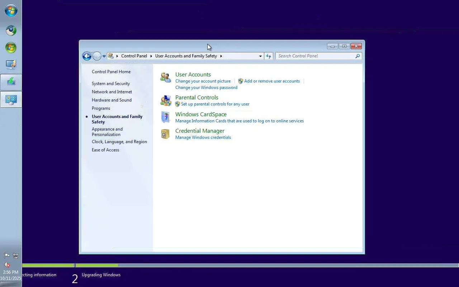
Task: Click the fully green collecting information progress bar
Action: pyautogui.click(x=48, y=265)
